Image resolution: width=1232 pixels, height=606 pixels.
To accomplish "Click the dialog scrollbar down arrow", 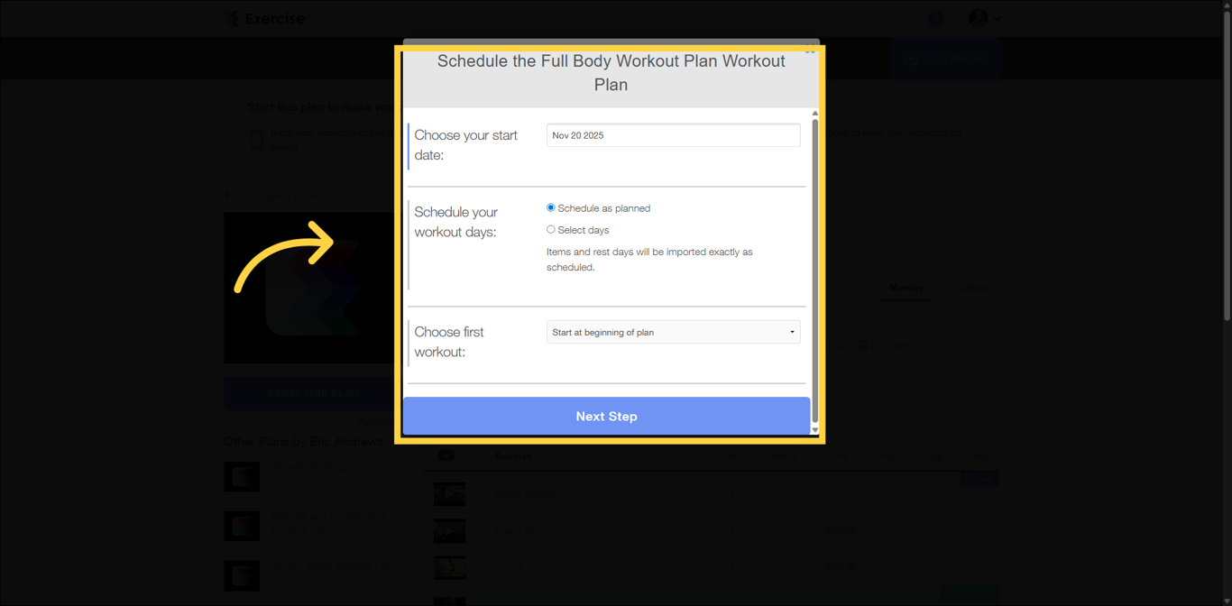I will [x=814, y=429].
